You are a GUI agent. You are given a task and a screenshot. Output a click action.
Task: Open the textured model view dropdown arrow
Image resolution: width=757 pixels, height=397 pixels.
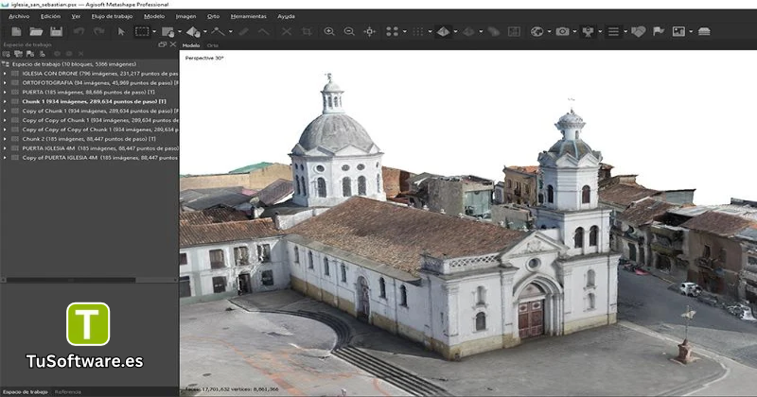(x=455, y=32)
